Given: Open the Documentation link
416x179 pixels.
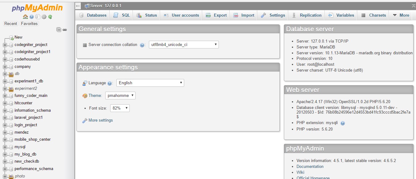Looking at the screenshot, I should click(310, 167).
